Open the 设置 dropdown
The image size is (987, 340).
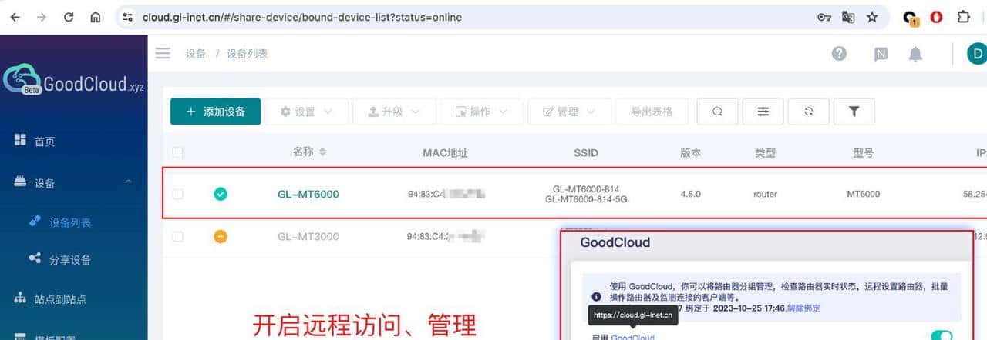306,112
